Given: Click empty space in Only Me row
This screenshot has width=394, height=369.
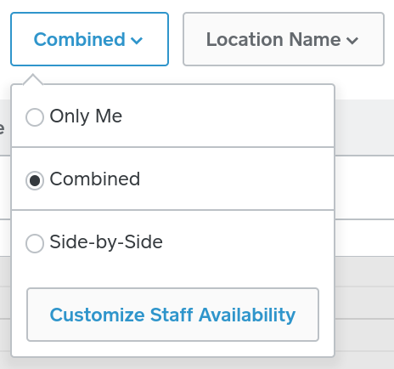Looking at the screenshot, I should click(x=227, y=116).
